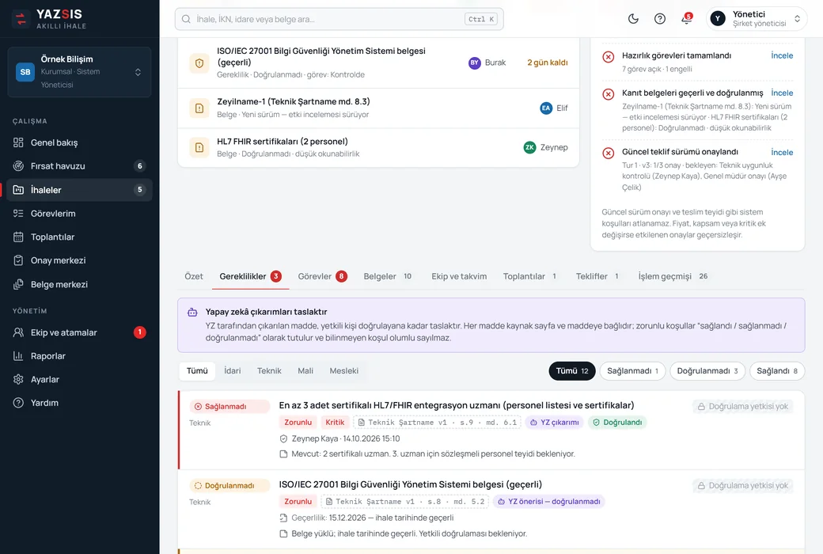Click the robot icon in the Yapay zekâ banner
The width and height of the screenshot is (823, 554).
pos(192,313)
